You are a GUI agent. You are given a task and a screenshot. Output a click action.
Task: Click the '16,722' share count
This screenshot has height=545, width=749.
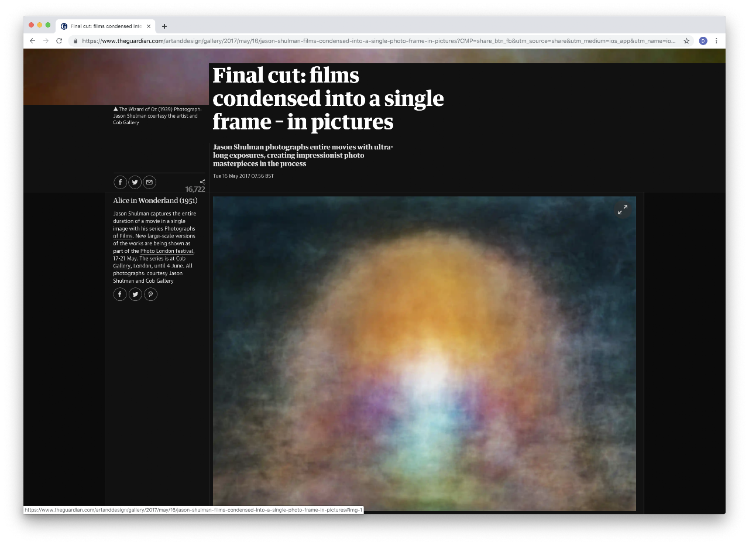coord(195,190)
